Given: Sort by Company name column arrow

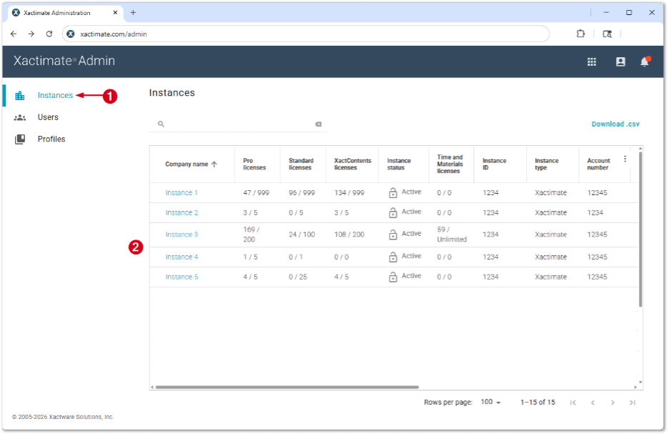Looking at the screenshot, I should pos(214,164).
